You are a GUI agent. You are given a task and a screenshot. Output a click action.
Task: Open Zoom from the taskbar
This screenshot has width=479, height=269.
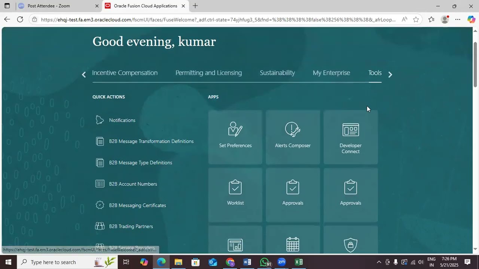point(282,262)
